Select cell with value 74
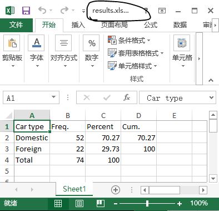This screenshot has height=211, width=219. click(68, 160)
